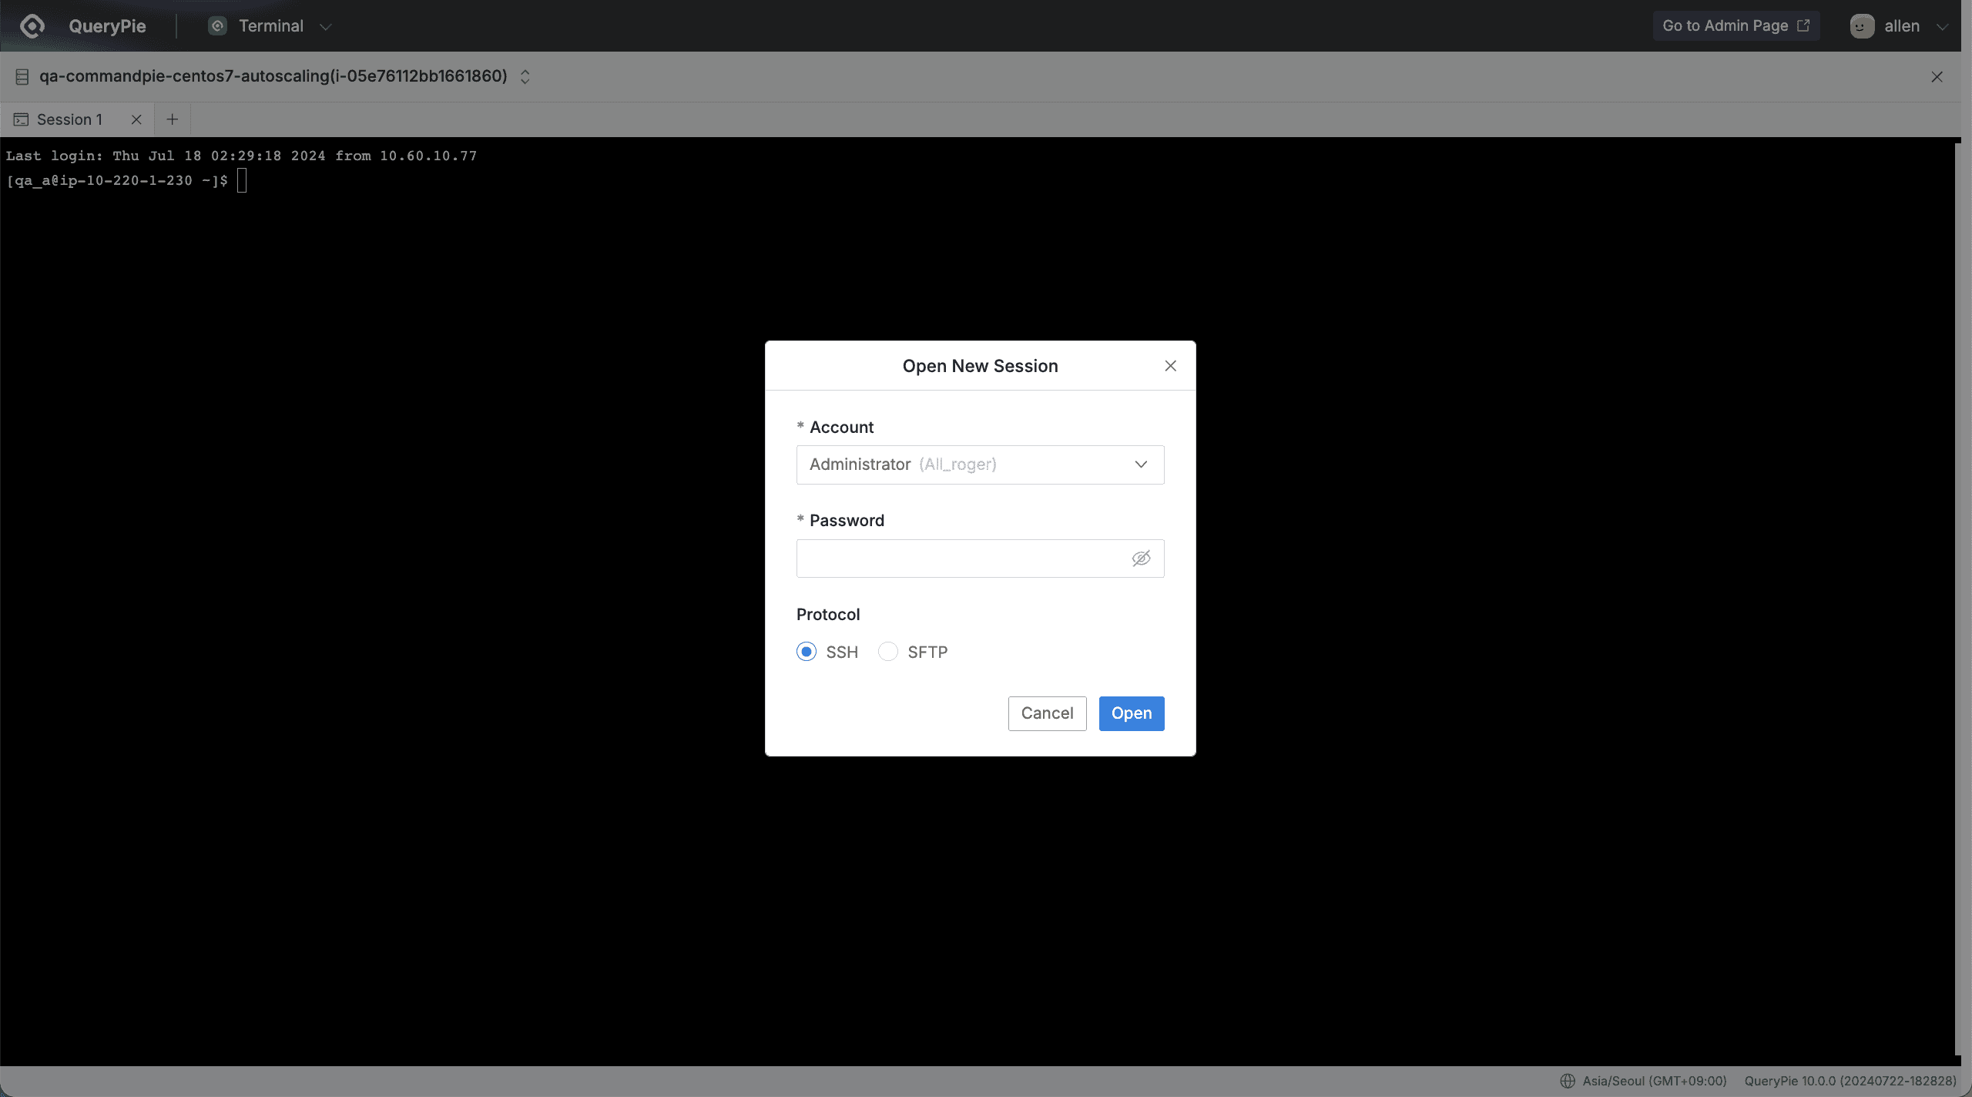Click the QueryPie logo icon
This screenshot has width=1972, height=1097.
[32, 26]
